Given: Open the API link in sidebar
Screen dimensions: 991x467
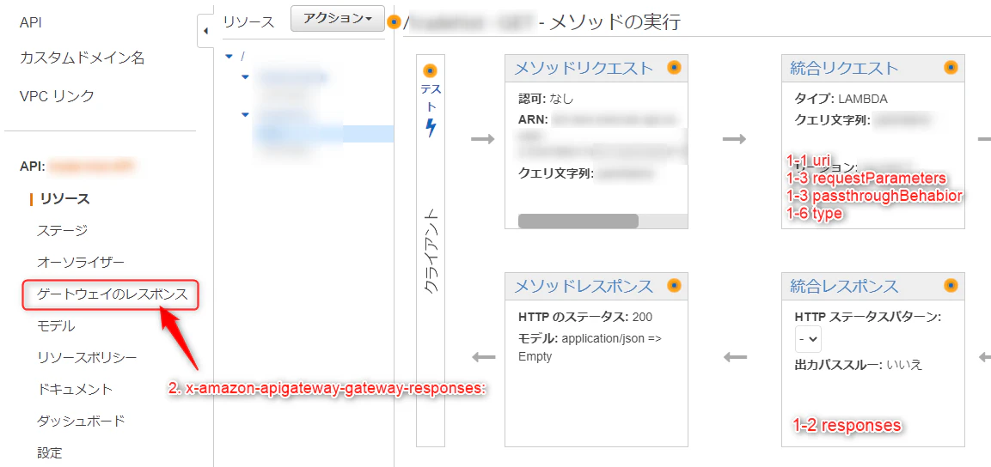Looking at the screenshot, I should [x=30, y=22].
